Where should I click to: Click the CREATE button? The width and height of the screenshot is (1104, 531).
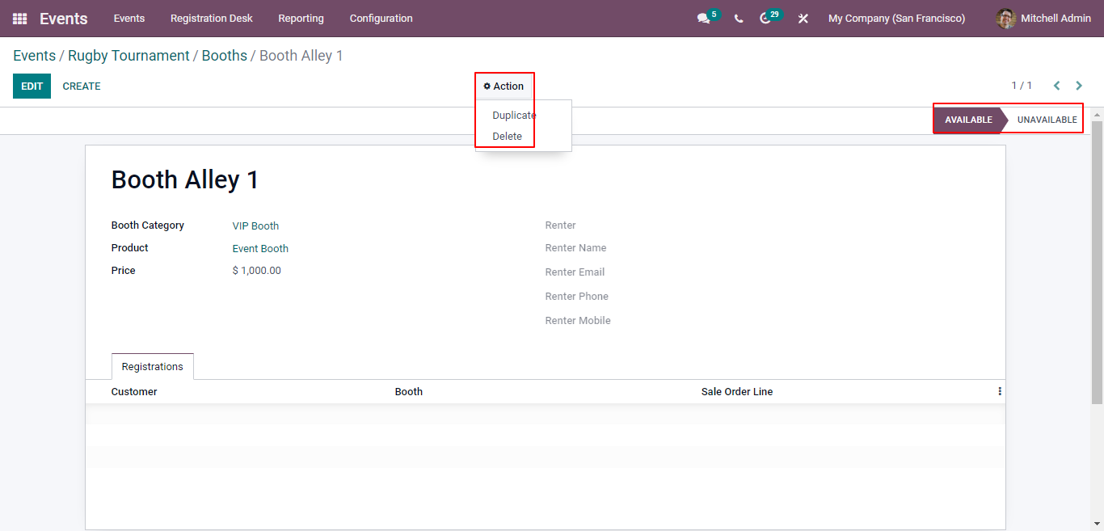[x=81, y=86]
